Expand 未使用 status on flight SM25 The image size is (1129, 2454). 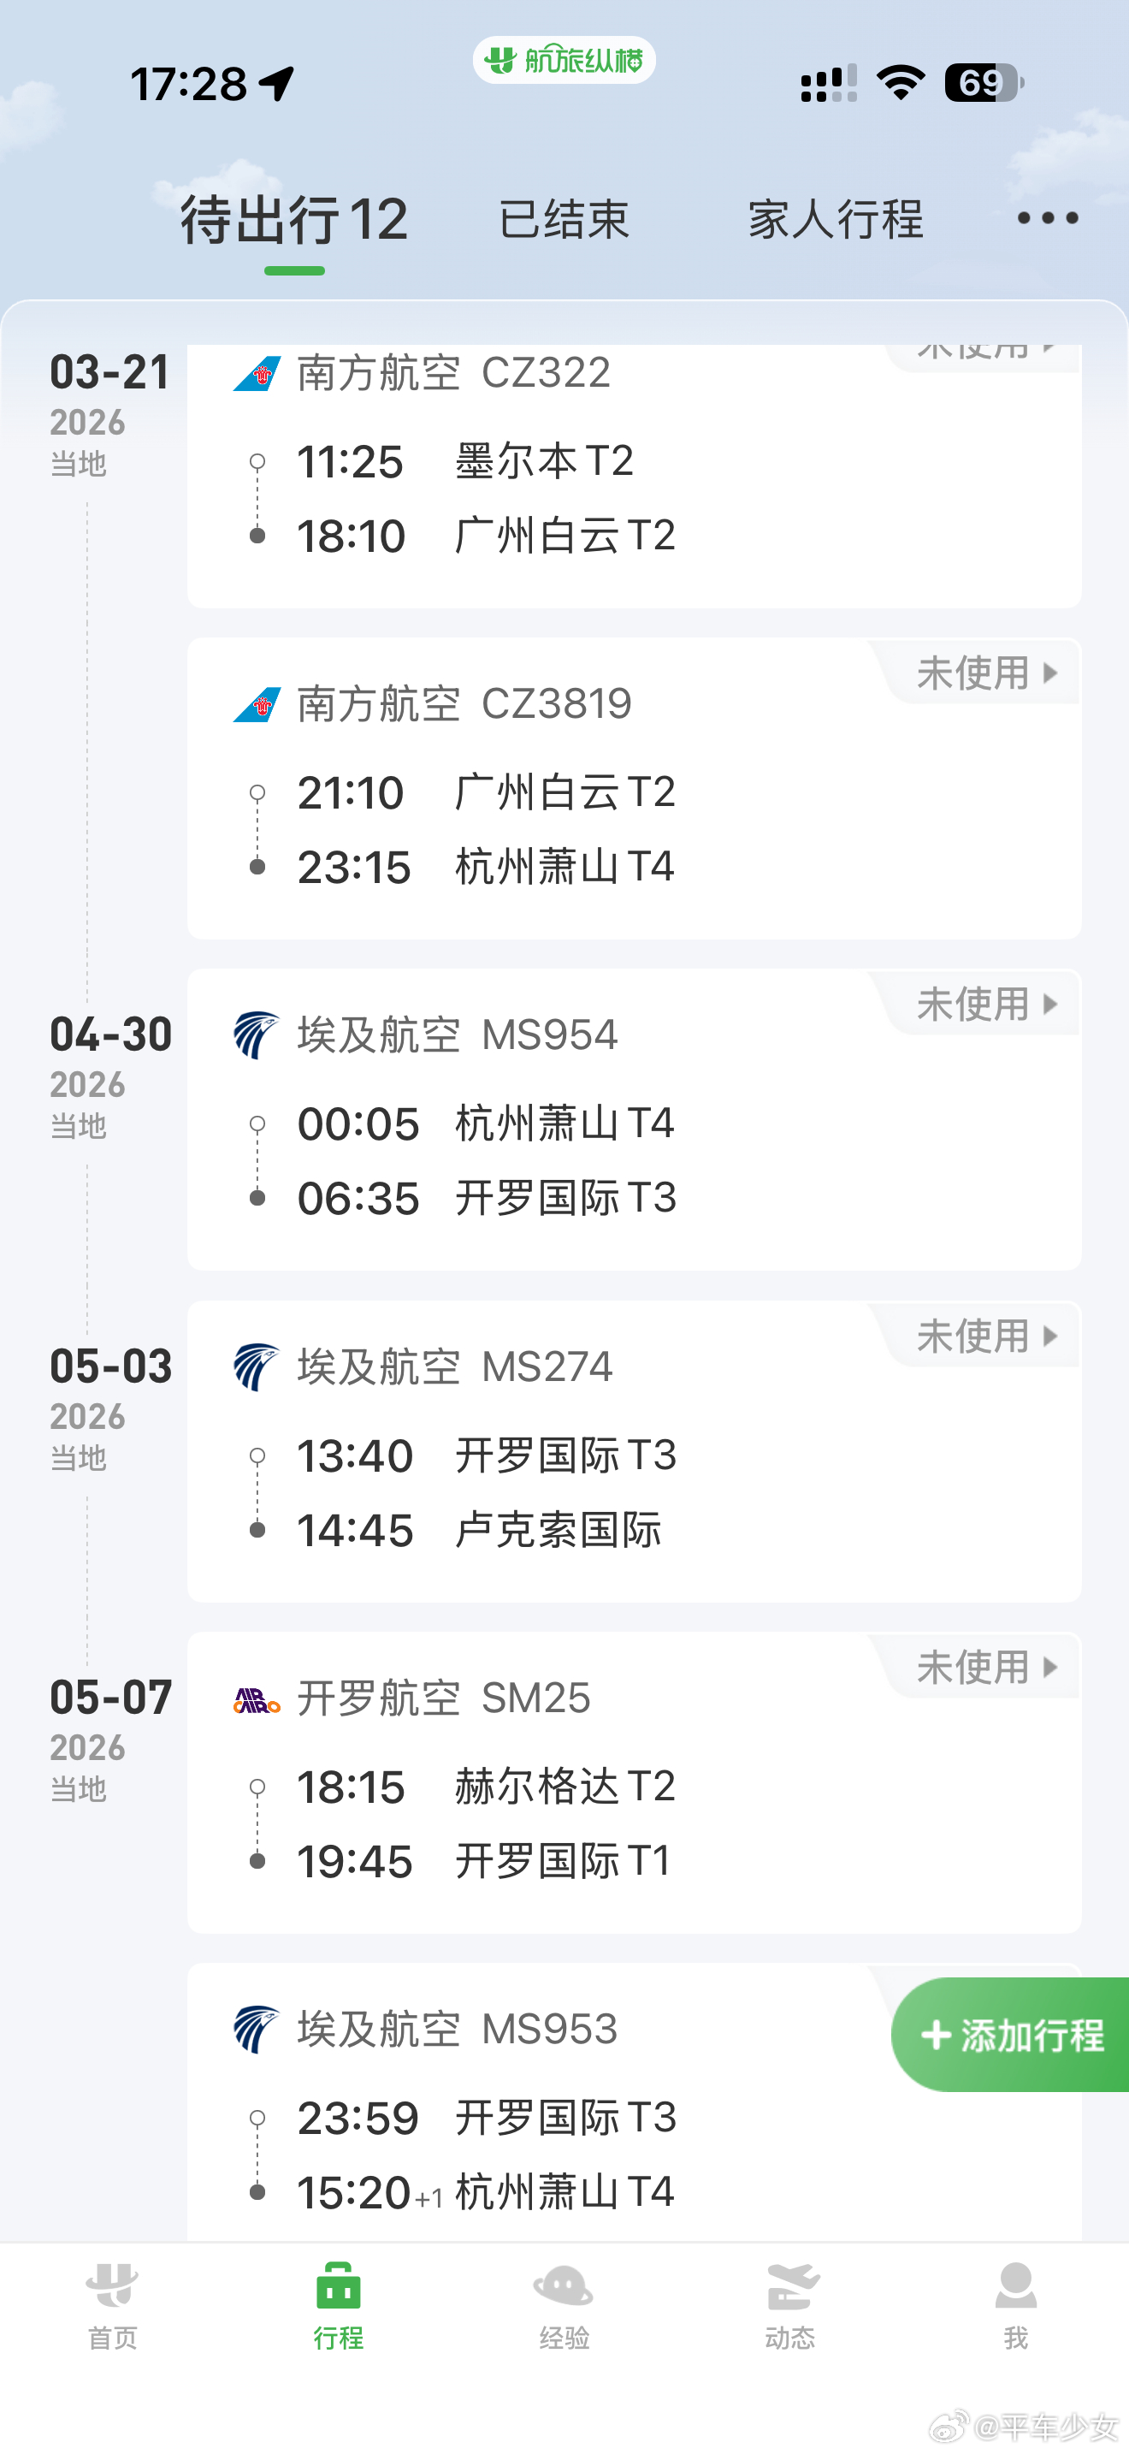pyautogui.click(x=986, y=1667)
